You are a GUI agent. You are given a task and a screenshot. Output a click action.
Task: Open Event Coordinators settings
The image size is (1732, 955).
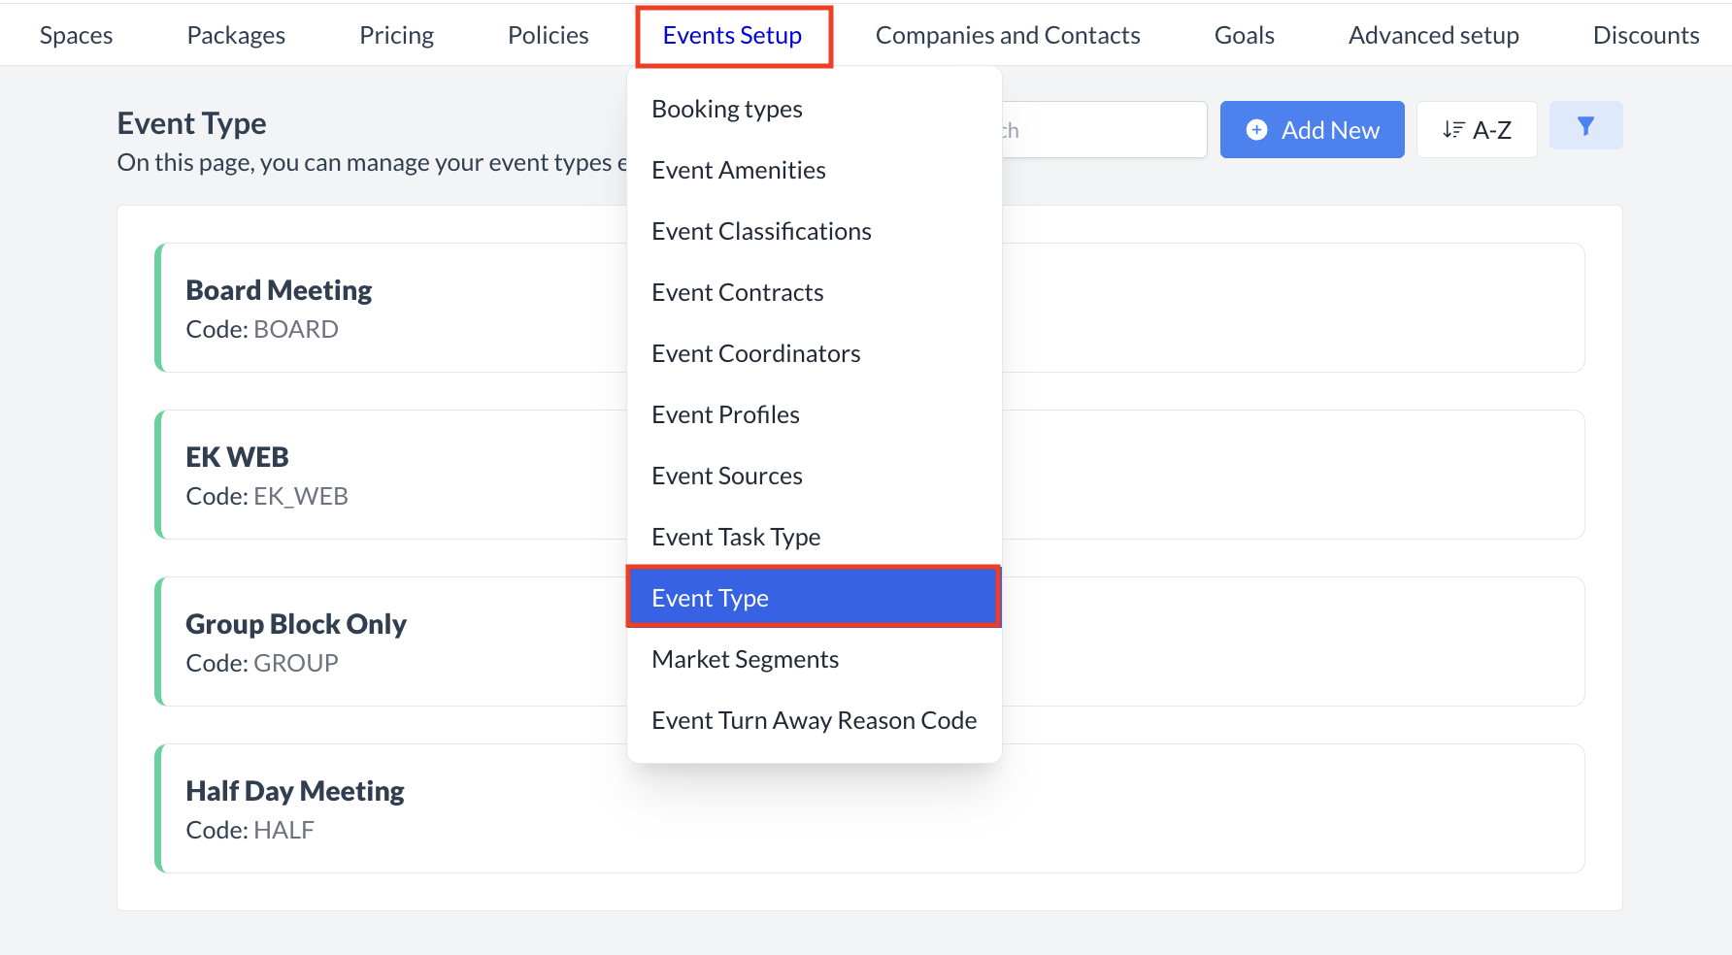pos(755,353)
